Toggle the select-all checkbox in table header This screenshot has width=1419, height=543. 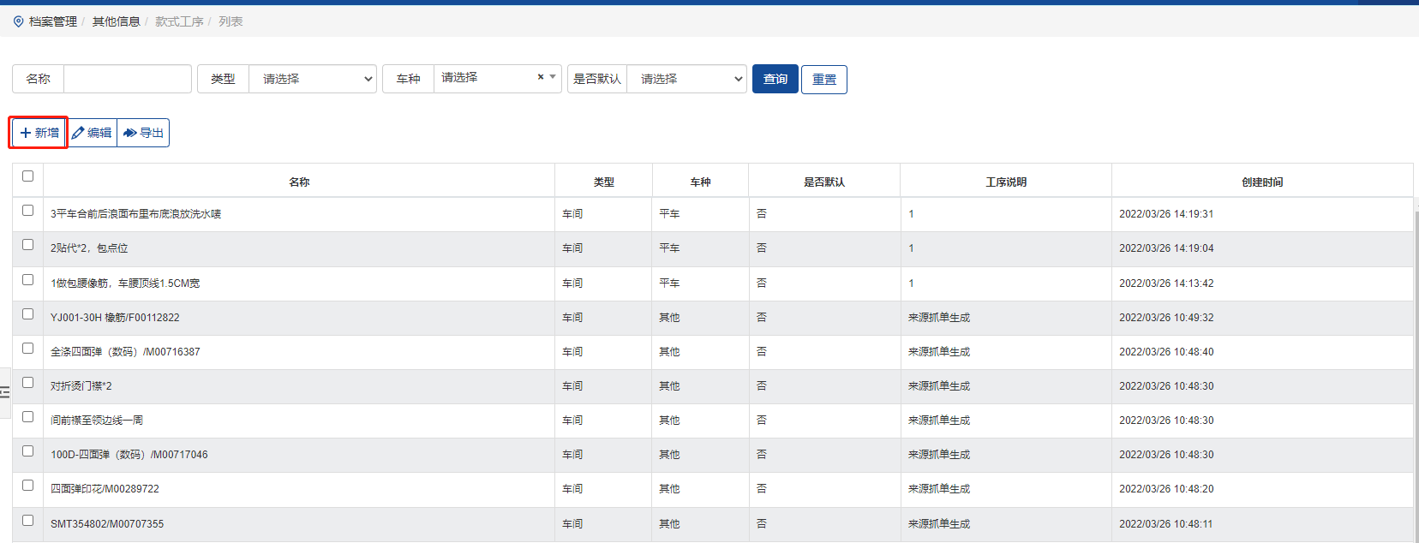click(x=27, y=176)
